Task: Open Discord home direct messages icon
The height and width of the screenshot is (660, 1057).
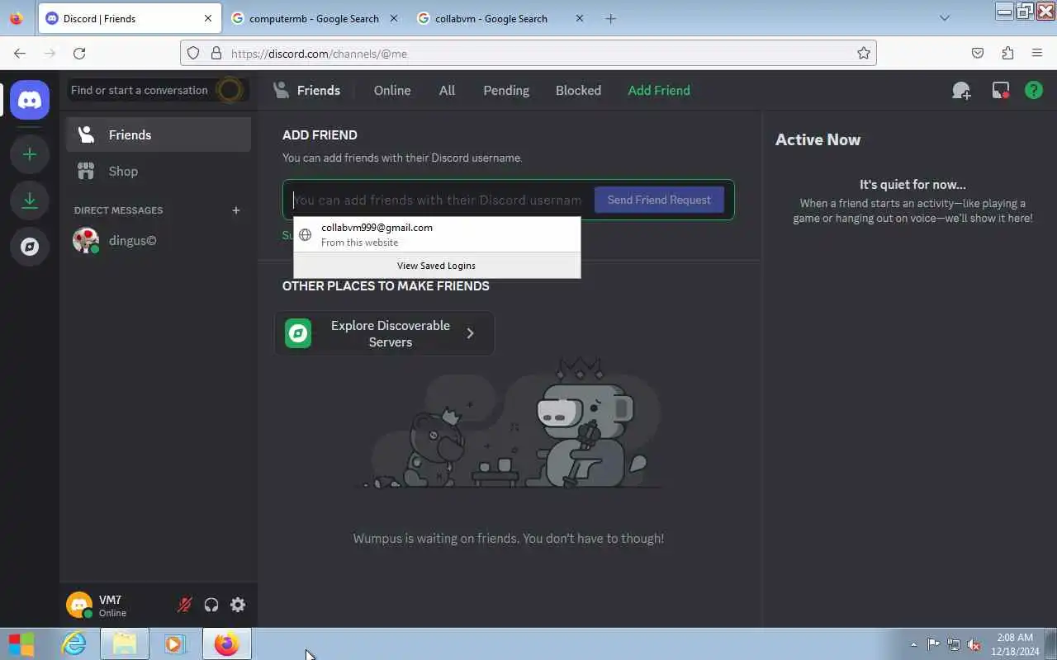Action: 30,100
